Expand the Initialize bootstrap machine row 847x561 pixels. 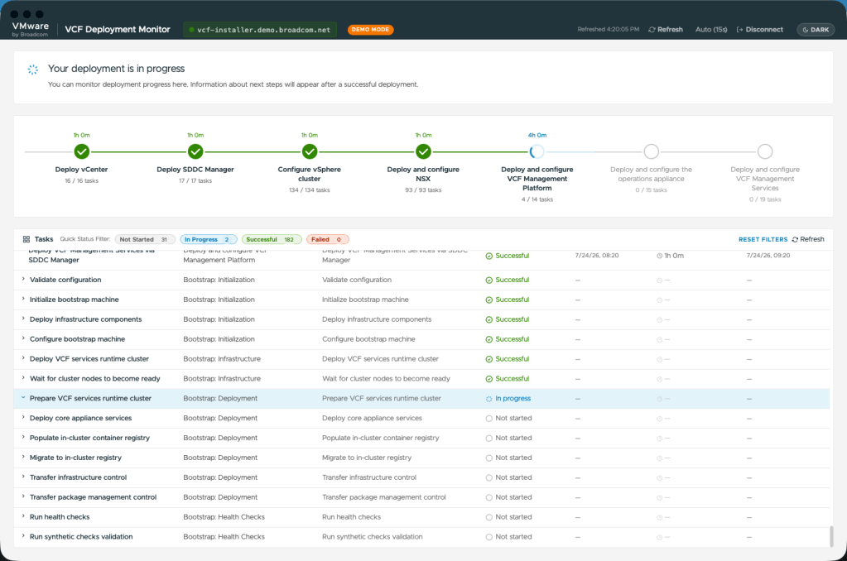coord(23,299)
